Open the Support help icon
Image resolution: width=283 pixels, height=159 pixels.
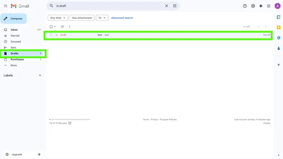coord(245,6)
